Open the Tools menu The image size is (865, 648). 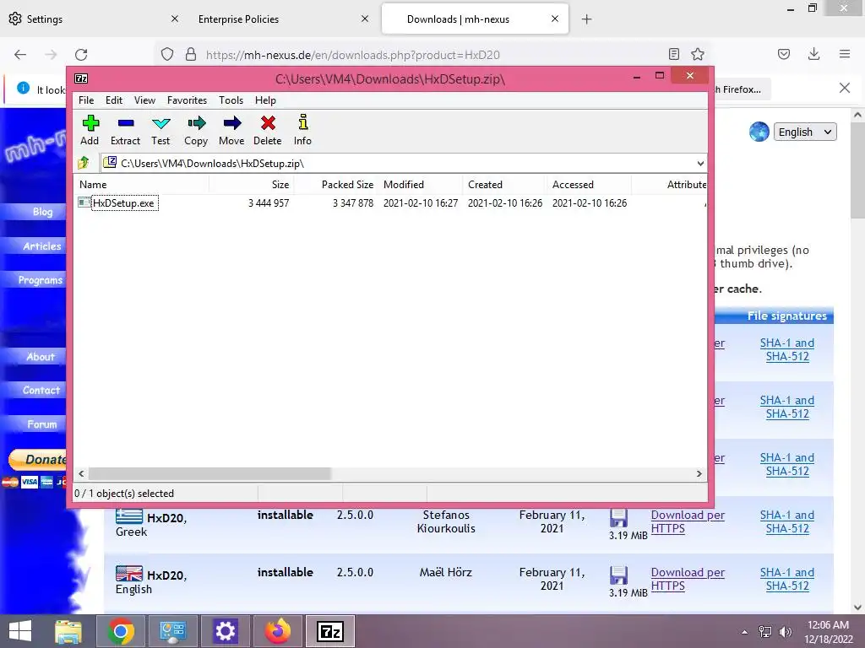231,100
